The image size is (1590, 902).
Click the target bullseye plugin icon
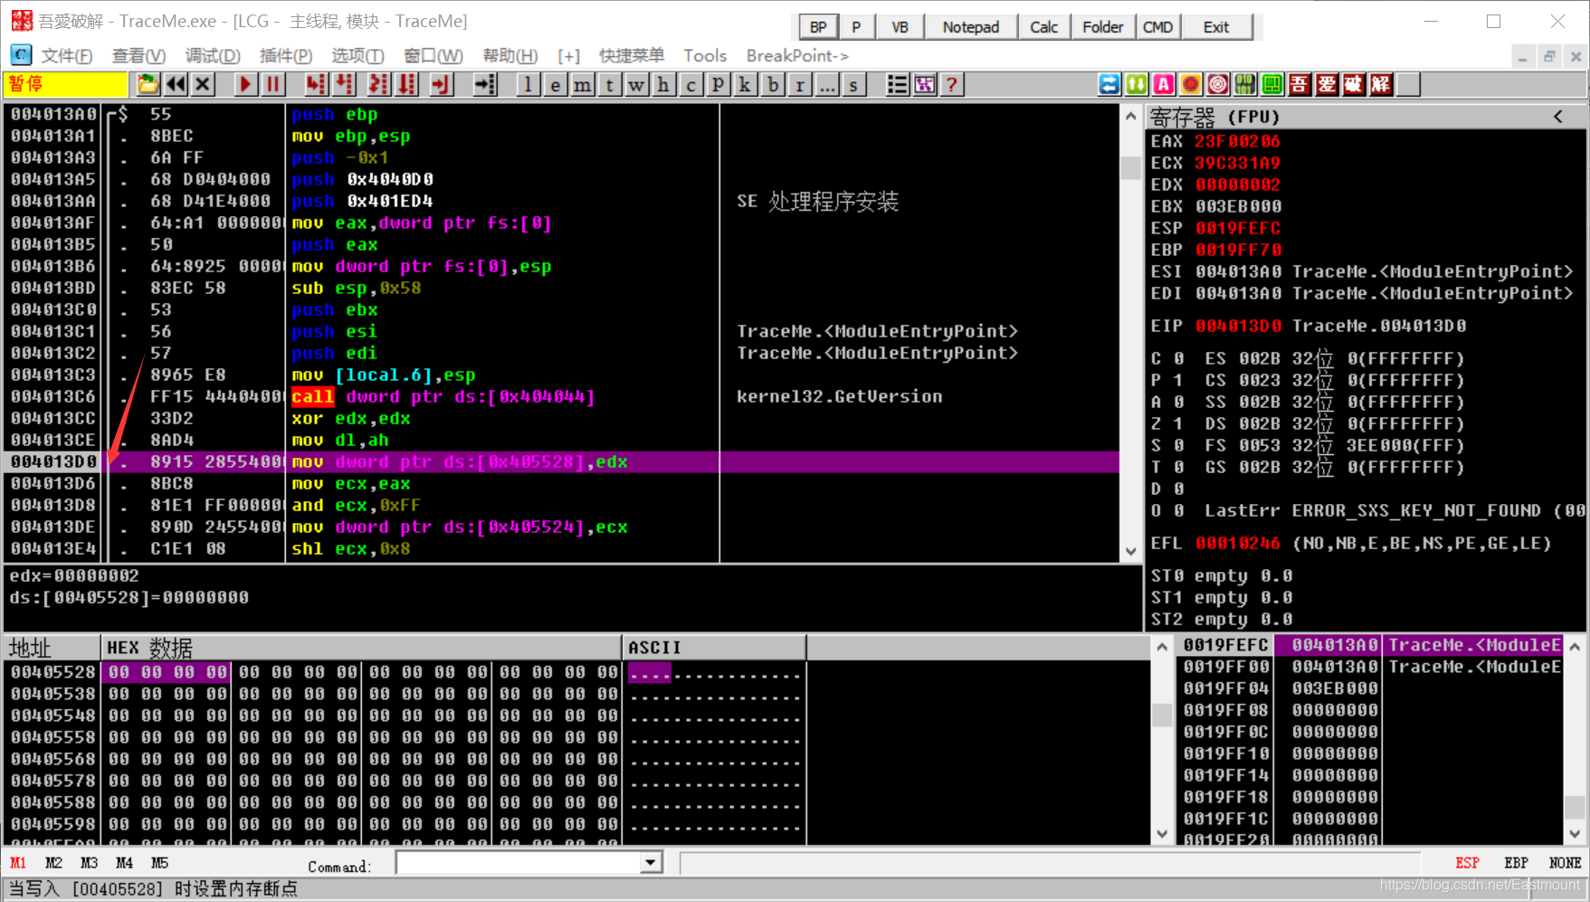coord(1218,85)
